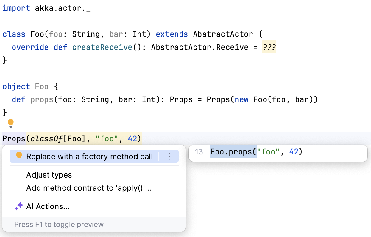Click AbstractActor in the extends clause
The height and width of the screenshot is (237, 371).
[x=223, y=34]
